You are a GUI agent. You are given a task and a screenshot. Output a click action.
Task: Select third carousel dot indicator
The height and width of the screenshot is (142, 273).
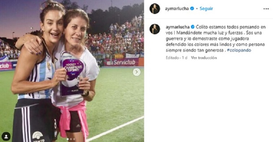(x=74, y=139)
